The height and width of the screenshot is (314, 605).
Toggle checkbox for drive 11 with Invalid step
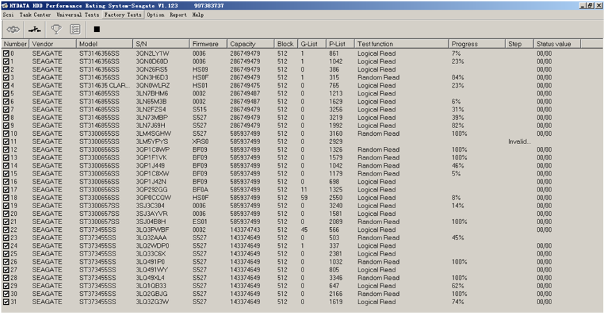(6, 141)
